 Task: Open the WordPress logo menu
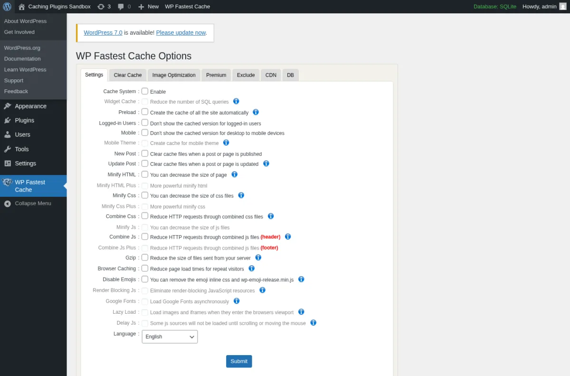(x=7, y=7)
